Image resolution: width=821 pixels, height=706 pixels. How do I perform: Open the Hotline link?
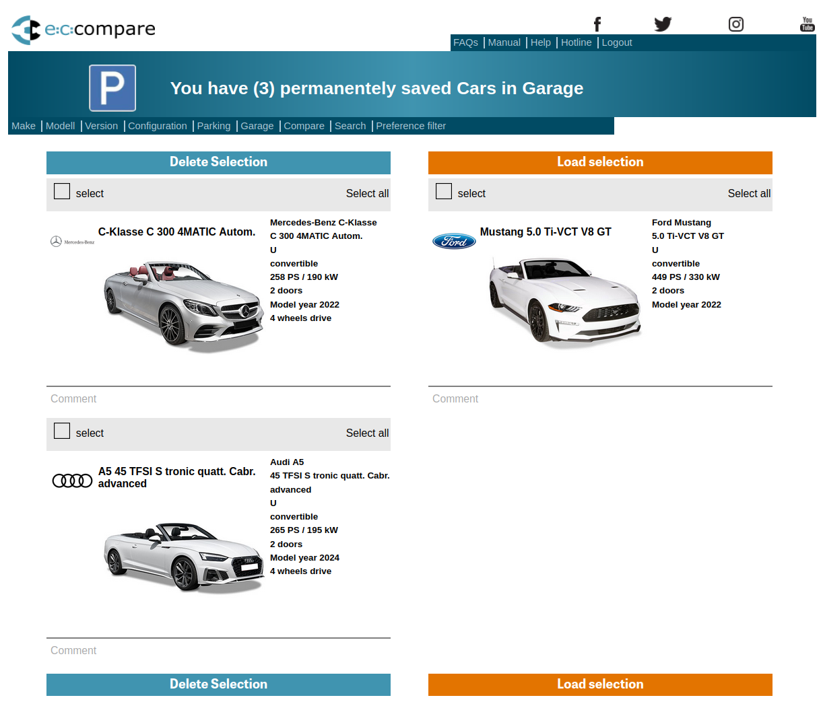click(x=577, y=42)
